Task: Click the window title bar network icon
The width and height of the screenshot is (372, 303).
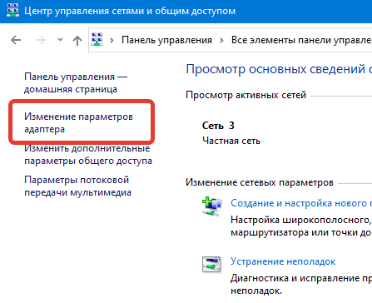Action: coord(12,11)
